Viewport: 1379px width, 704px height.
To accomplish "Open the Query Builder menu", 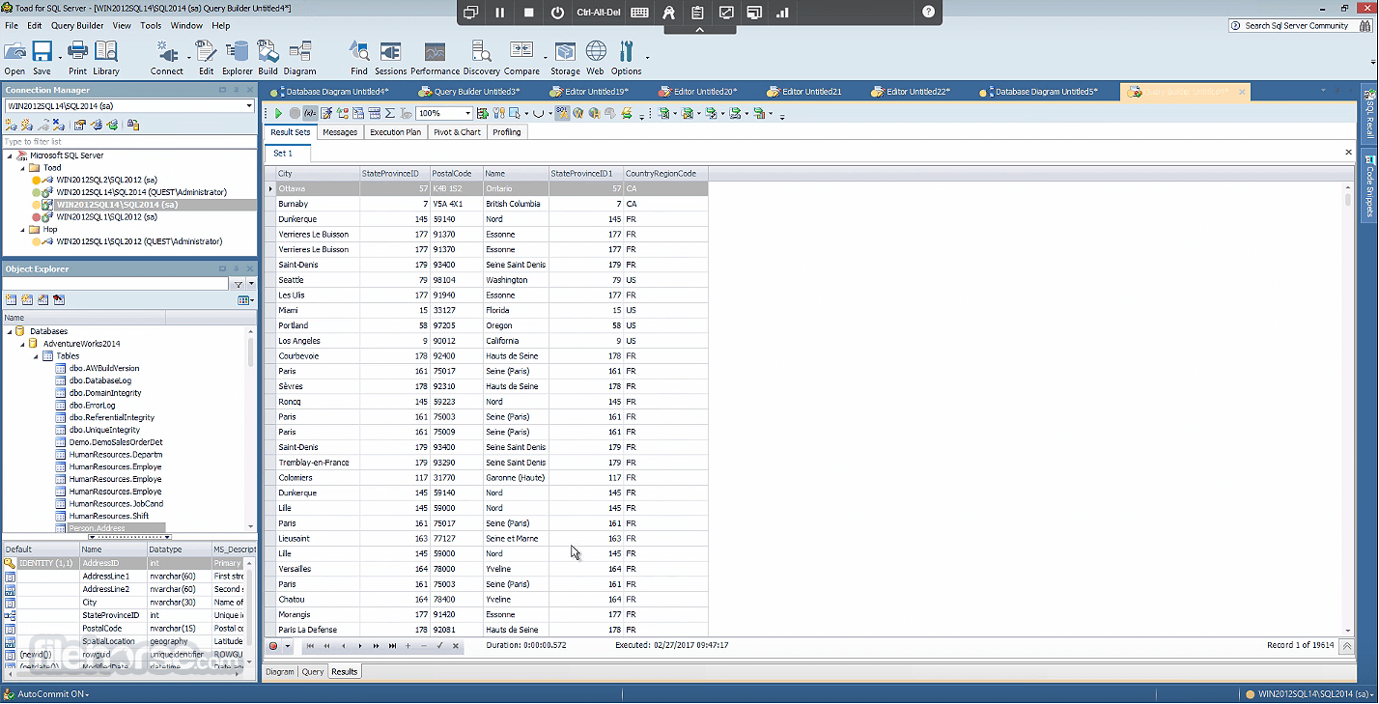I will pyautogui.click(x=77, y=26).
